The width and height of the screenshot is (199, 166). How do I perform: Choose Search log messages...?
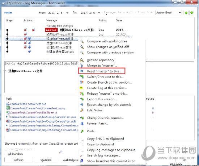click(104, 155)
